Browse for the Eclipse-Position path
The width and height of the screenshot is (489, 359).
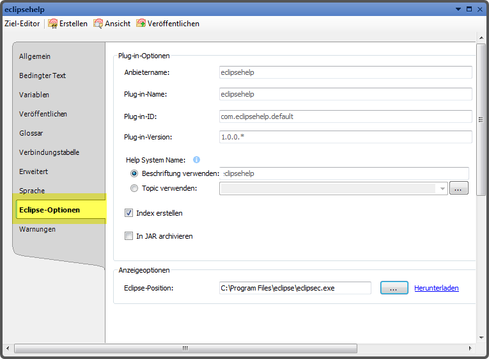[394, 288]
